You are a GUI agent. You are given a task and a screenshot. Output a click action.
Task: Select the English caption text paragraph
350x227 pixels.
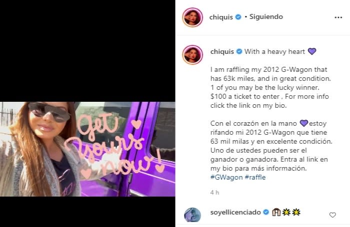point(270,87)
